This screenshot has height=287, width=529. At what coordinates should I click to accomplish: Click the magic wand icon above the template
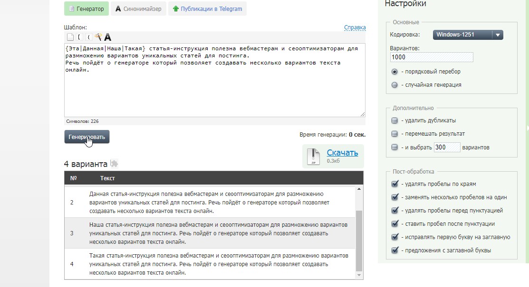click(98, 37)
